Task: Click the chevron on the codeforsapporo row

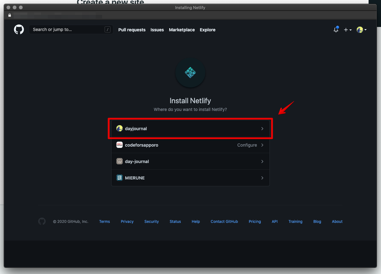Action: point(262,145)
